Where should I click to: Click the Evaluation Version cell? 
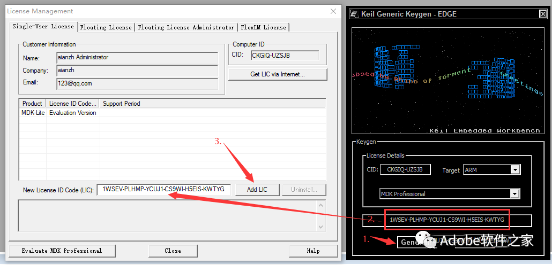72,113
